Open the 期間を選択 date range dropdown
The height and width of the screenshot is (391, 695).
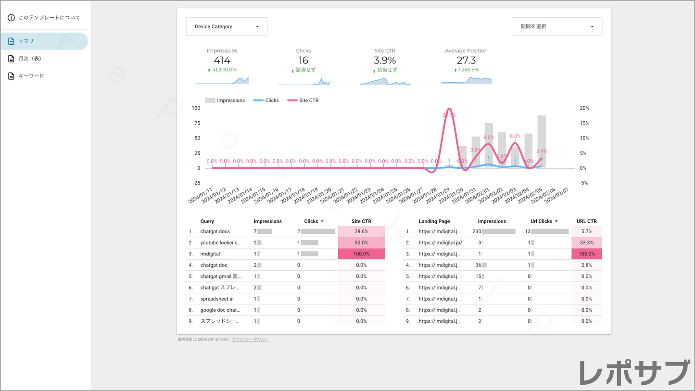click(556, 26)
